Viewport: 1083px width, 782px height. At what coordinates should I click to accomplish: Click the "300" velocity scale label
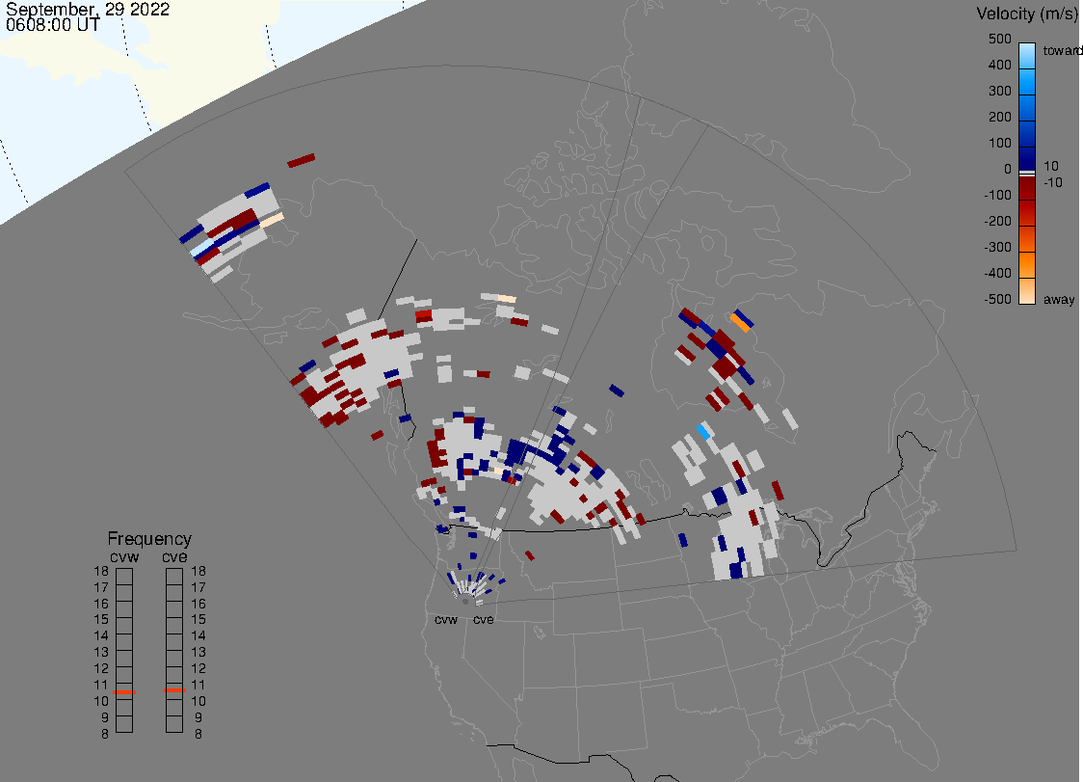pyautogui.click(x=999, y=92)
